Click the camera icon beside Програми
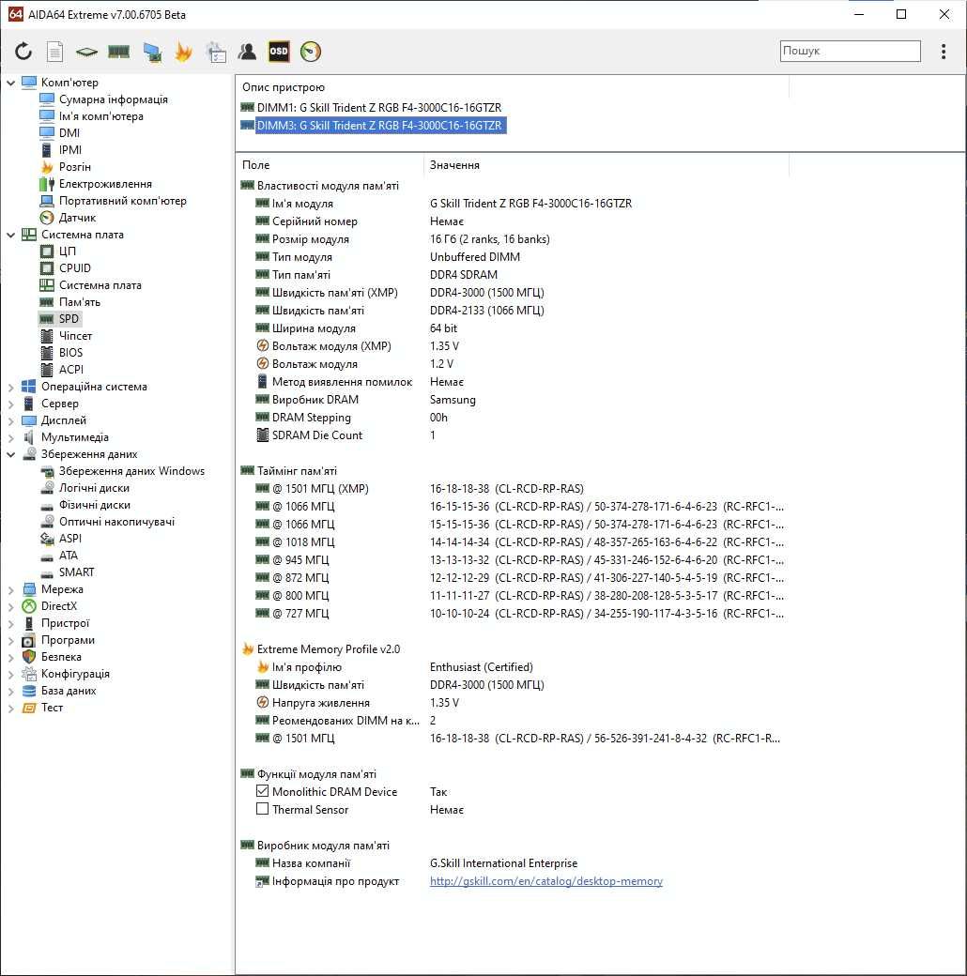The image size is (967, 976). (29, 640)
